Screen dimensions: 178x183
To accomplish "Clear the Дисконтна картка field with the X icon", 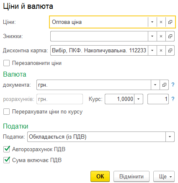I will (161, 51).
